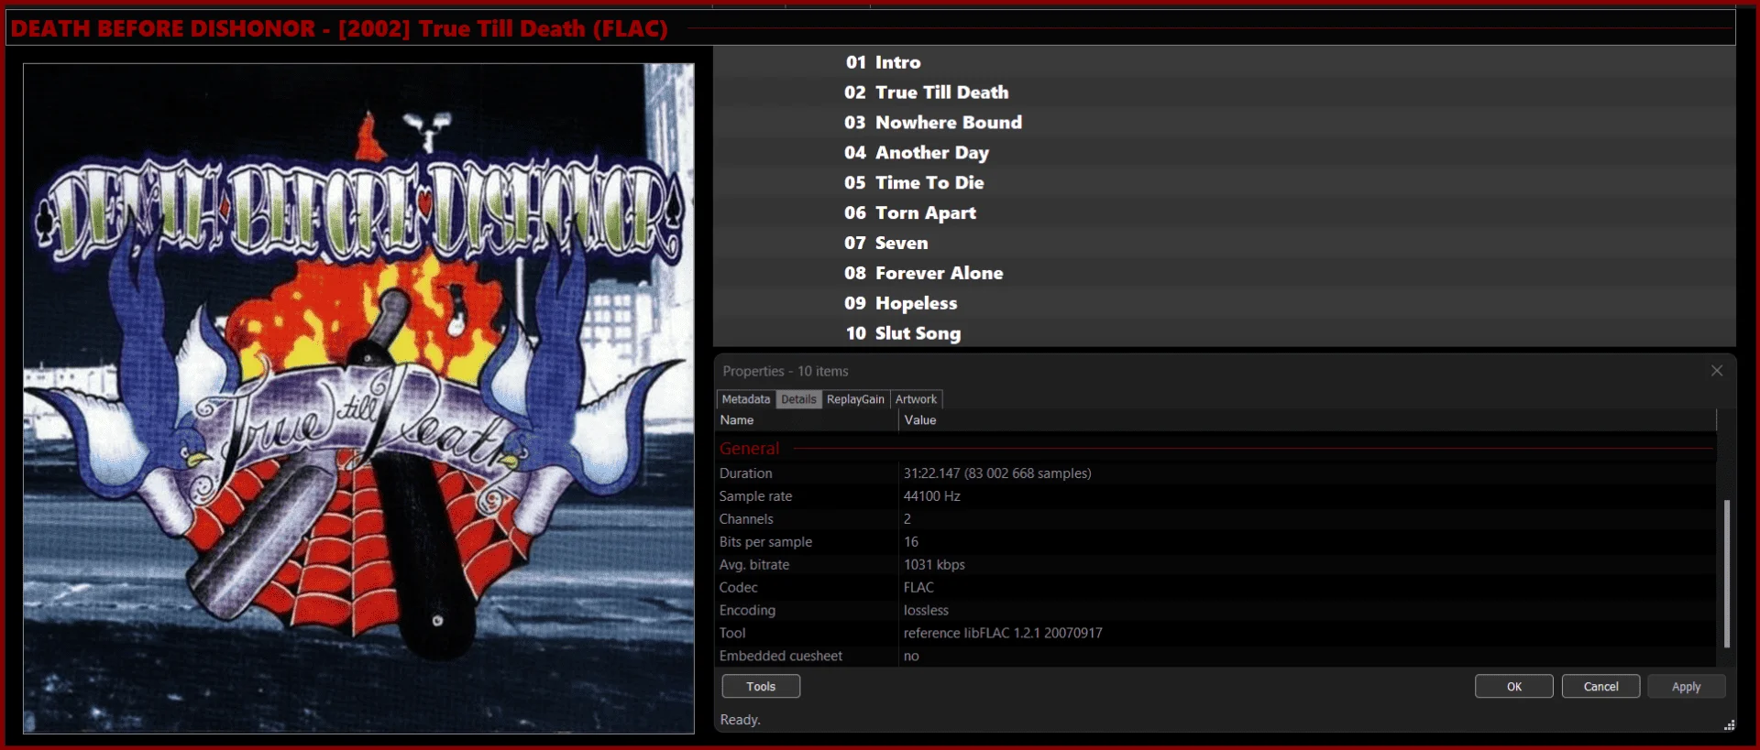Select track 03 Nowhere Bound

coord(1225,123)
